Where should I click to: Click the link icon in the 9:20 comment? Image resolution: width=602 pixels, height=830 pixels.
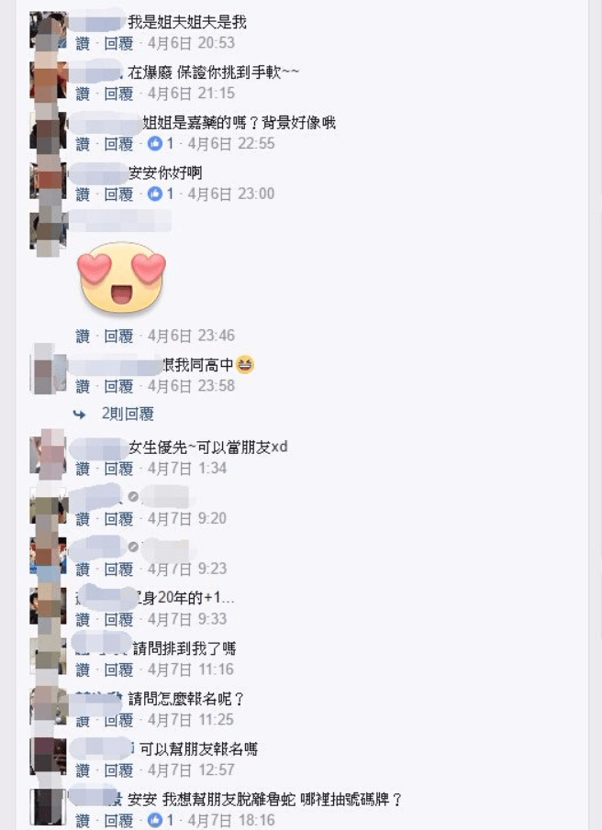pos(133,496)
